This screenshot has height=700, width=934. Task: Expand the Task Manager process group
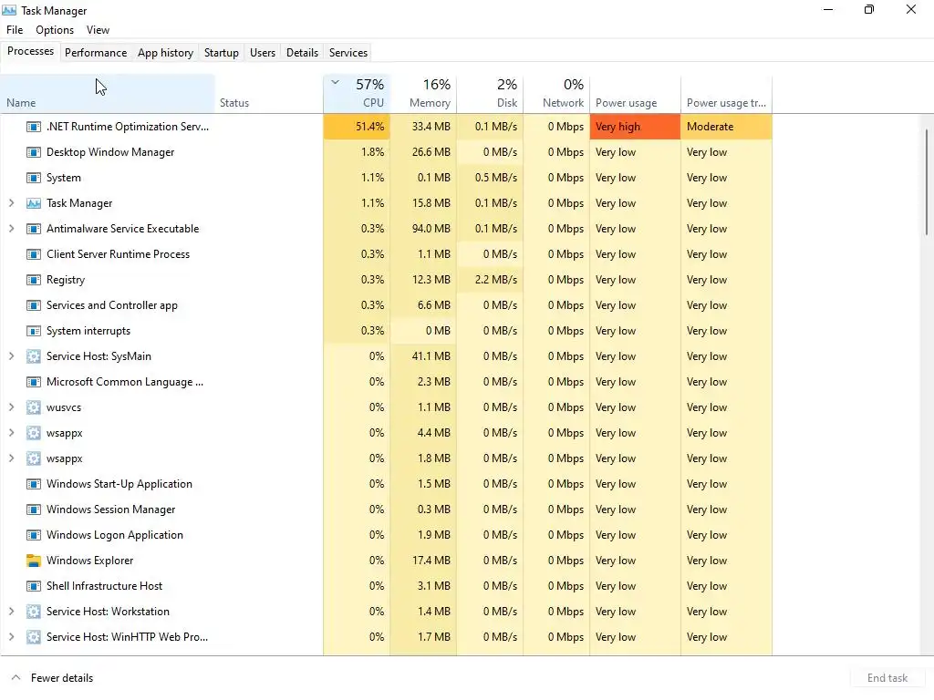11,203
